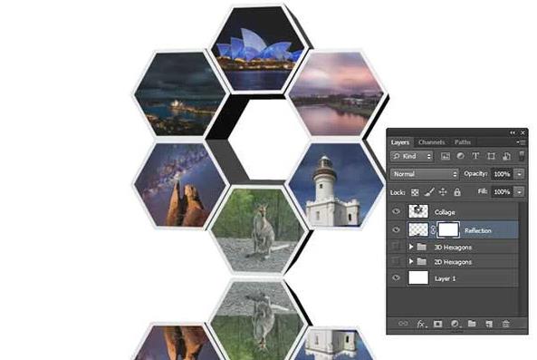Hide the Reflection layer
Screen dimensions: 537x360
[397, 229]
